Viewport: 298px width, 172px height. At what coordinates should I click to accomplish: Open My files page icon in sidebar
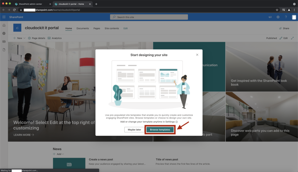tap(4, 50)
